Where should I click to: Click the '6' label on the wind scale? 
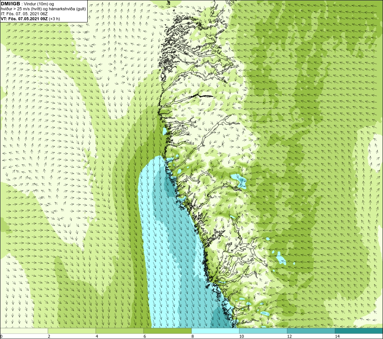[x=145, y=337]
